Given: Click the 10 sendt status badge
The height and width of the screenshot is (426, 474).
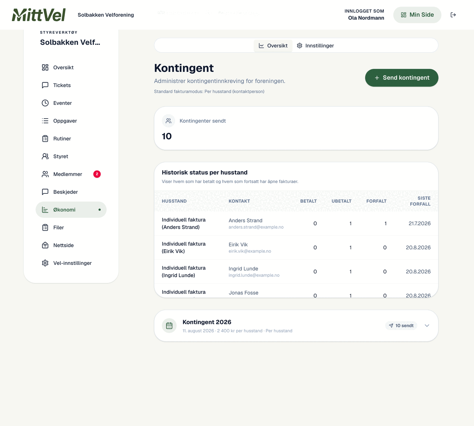Looking at the screenshot, I should pos(401,326).
